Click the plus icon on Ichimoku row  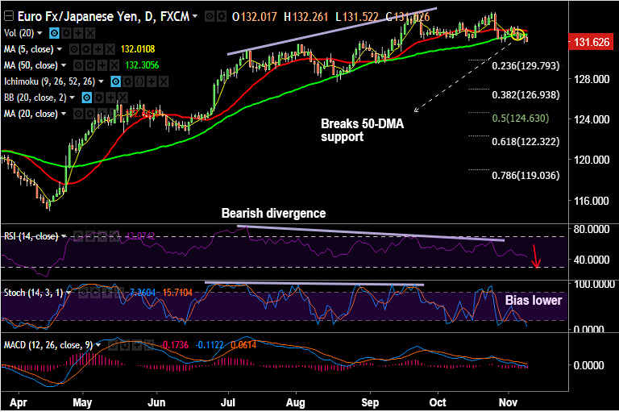pyautogui.click(x=152, y=81)
